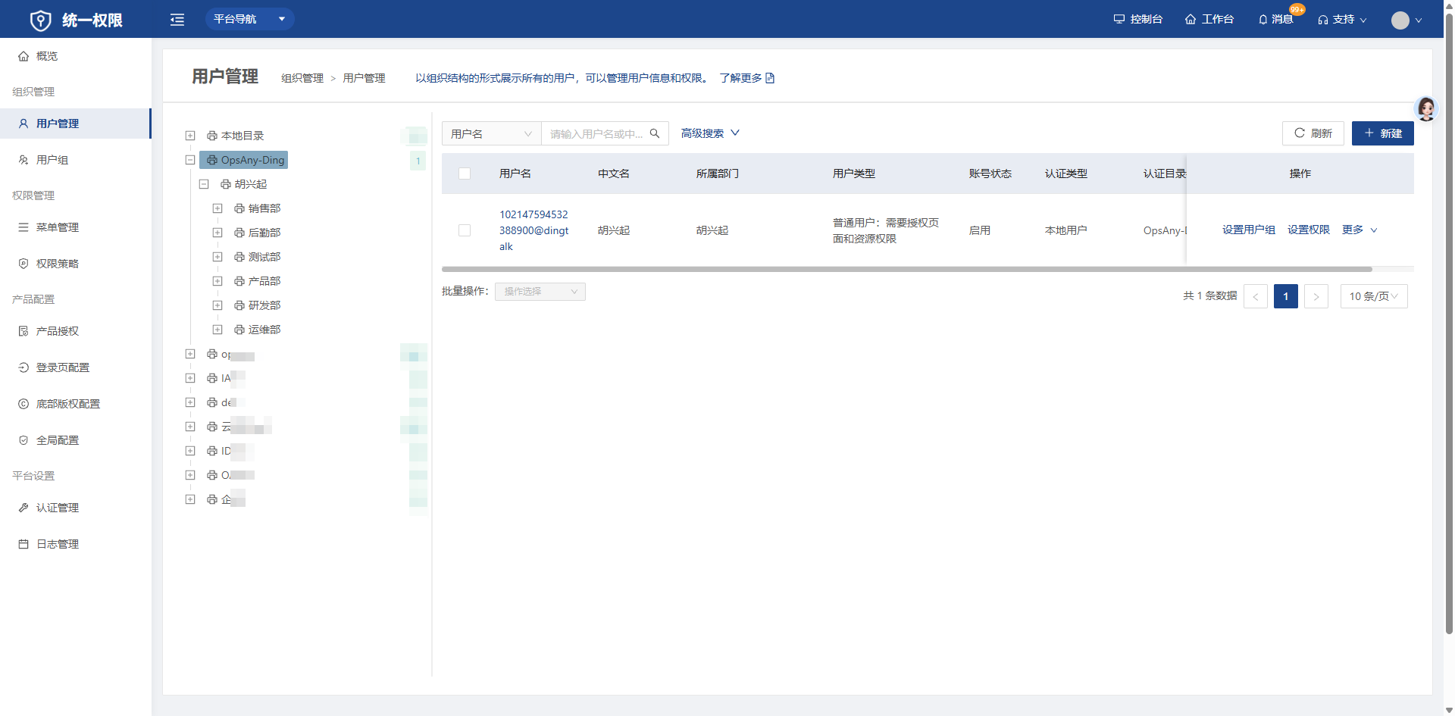Viewport: 1455px width, 716px height.
Task: Expand the 销售部 department node
Action: point(217,208)
